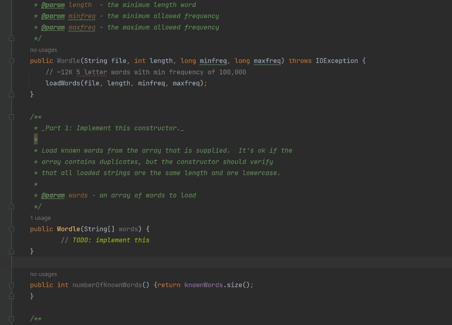
Task: Click the 'loadWords' method call
Action: coord(63,83)
